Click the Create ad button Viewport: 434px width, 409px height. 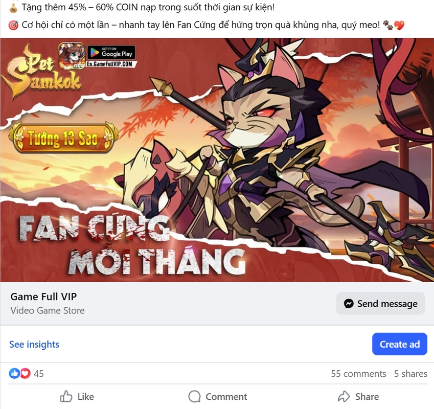click(x=400, y=344)
